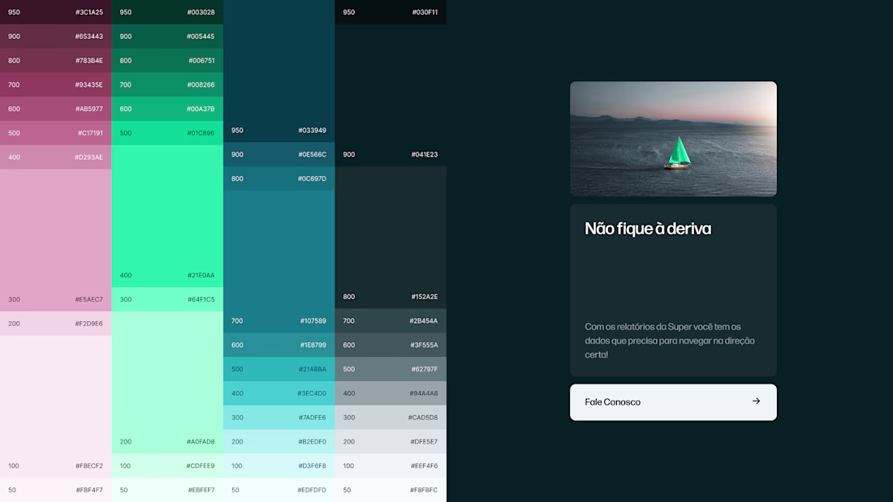The width and height of the screenshot is (893, 502).
Task: Pick the gray 500 swatch #62797F
Action: [390, 369]
